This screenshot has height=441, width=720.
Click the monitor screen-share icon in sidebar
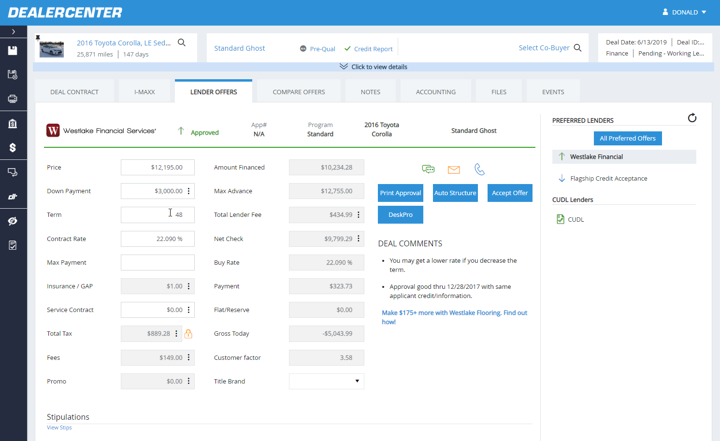(x=13, y=172)
